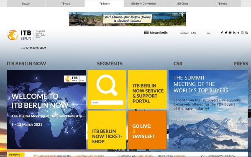The width and height of the screenshot is (251, 157).
Task: Open the YouTube social icon
Action: (230, 33)
